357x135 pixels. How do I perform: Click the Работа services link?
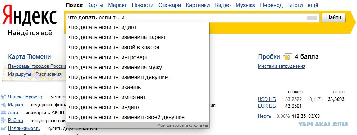pos(16,120)
